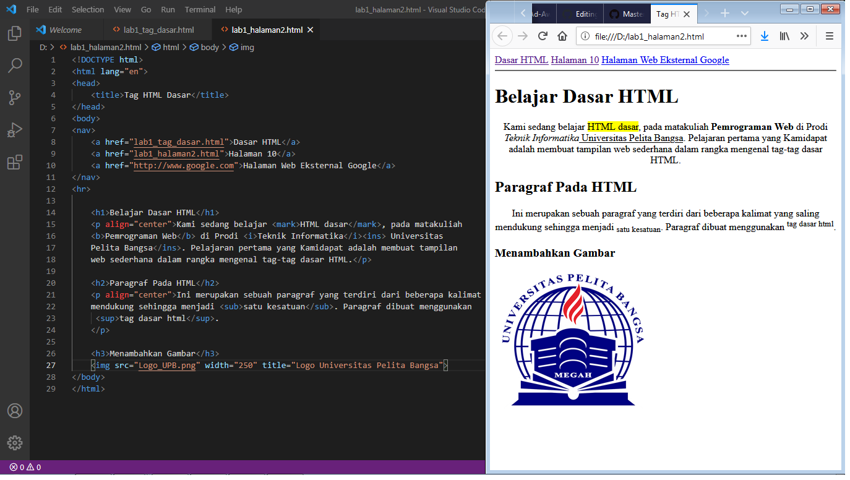
Task: Open the Extensions view
Action: [15, 162]
